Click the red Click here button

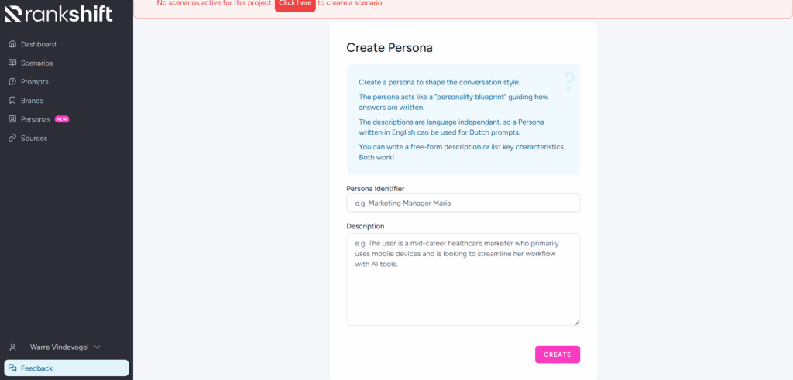pyautogui.click(x=295, y=4)
